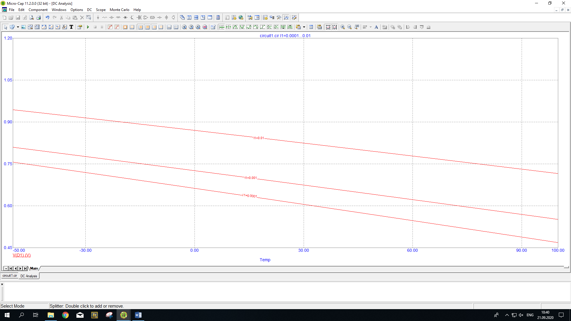Screen dimensions: 571x321
Task: Select the bold T text mode tool
Action: pyautogui.click(x=71, y=27)
